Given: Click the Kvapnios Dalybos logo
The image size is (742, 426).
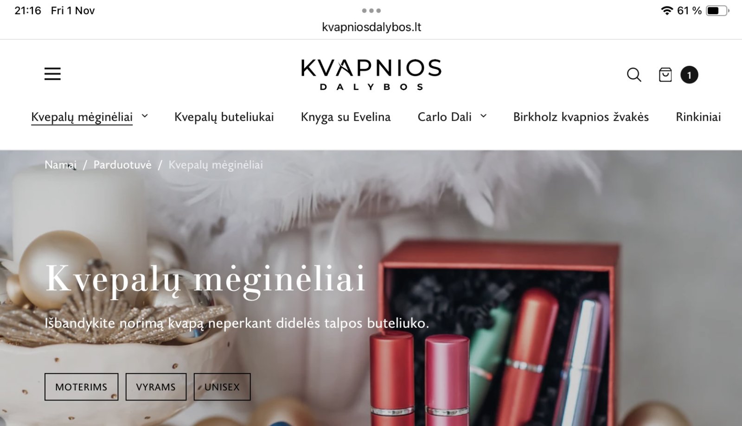Looking at the screenshot, I should point(371,74).
